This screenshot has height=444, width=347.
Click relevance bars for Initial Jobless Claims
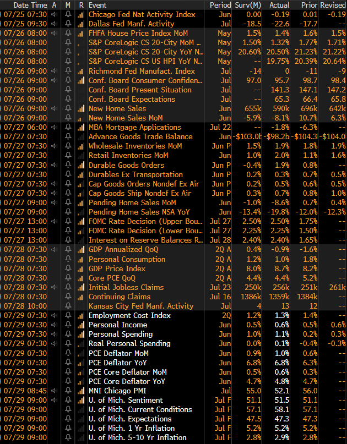pos(80,287)
